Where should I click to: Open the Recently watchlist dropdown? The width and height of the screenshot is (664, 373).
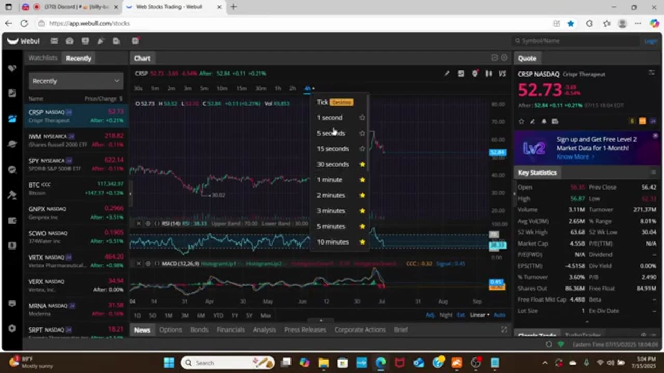click(x=76, y=81)
